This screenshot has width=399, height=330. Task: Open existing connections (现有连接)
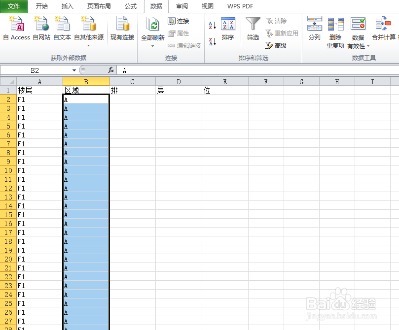click(x=122, y=28)
